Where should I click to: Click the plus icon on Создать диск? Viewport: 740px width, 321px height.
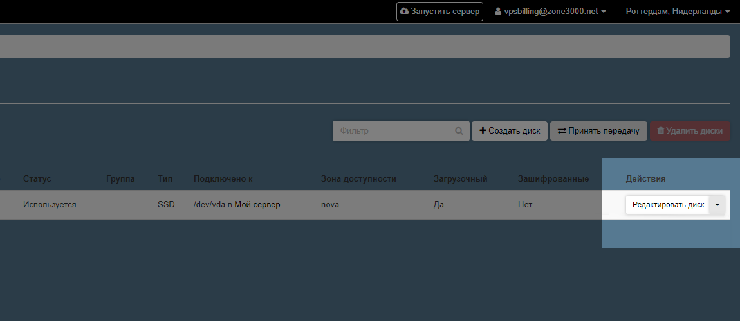(x=483, y=130)
